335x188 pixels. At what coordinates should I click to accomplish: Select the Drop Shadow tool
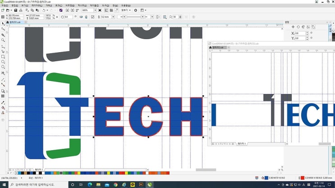point(3,91)
